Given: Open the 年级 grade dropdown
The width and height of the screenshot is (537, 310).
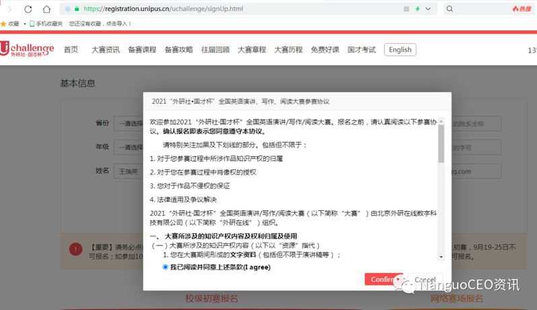Looking at the screenshot, I should (129, 147).
